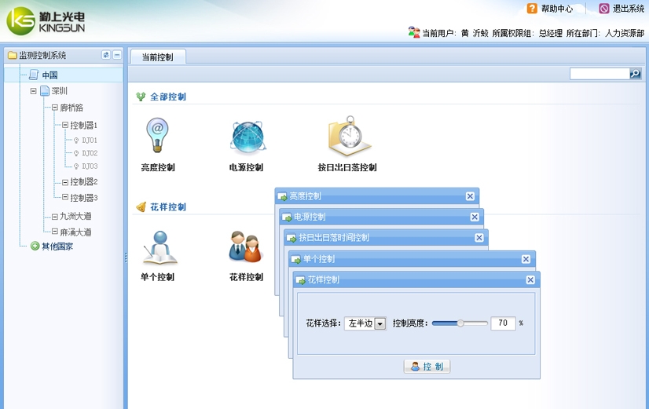649x409 pixels.
Task: Open the 电源控制 globe icon
Action: [x=247, y=137]
